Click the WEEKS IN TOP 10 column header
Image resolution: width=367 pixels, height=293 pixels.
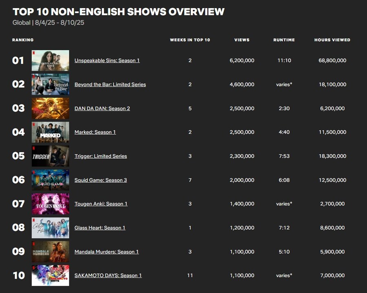pos(190,40)
